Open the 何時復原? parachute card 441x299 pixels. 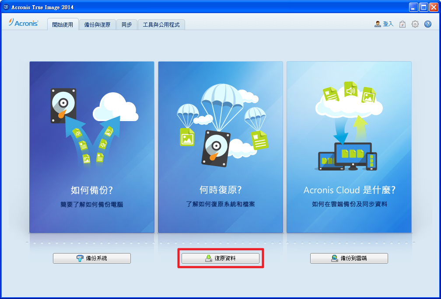point(220,147)
